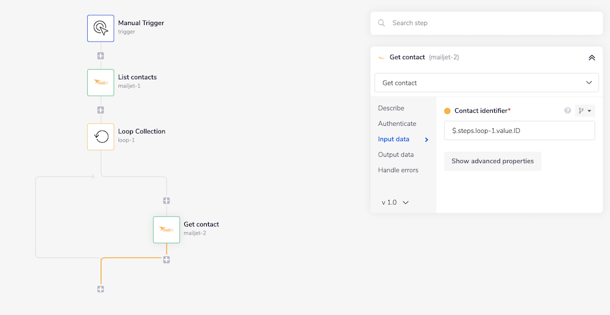The image size is (610, 315).
Task: Select the Loop Collection step icon
Action: point(101,136)
